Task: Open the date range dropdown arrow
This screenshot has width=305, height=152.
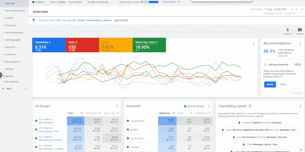Action: point(292,9)
